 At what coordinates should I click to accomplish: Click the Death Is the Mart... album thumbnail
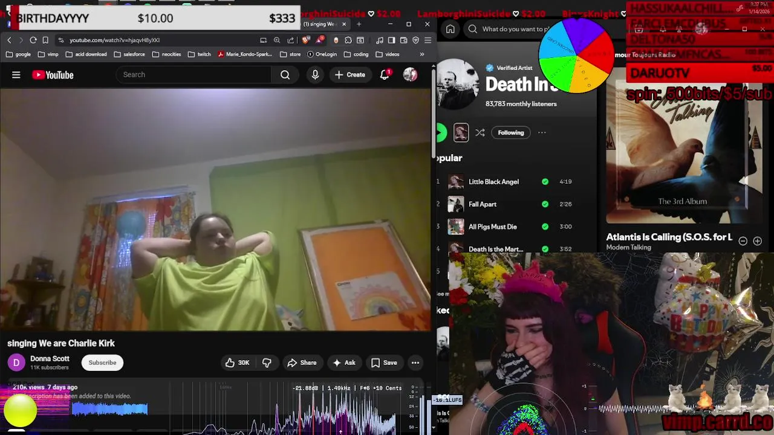(x=456, y=247)
